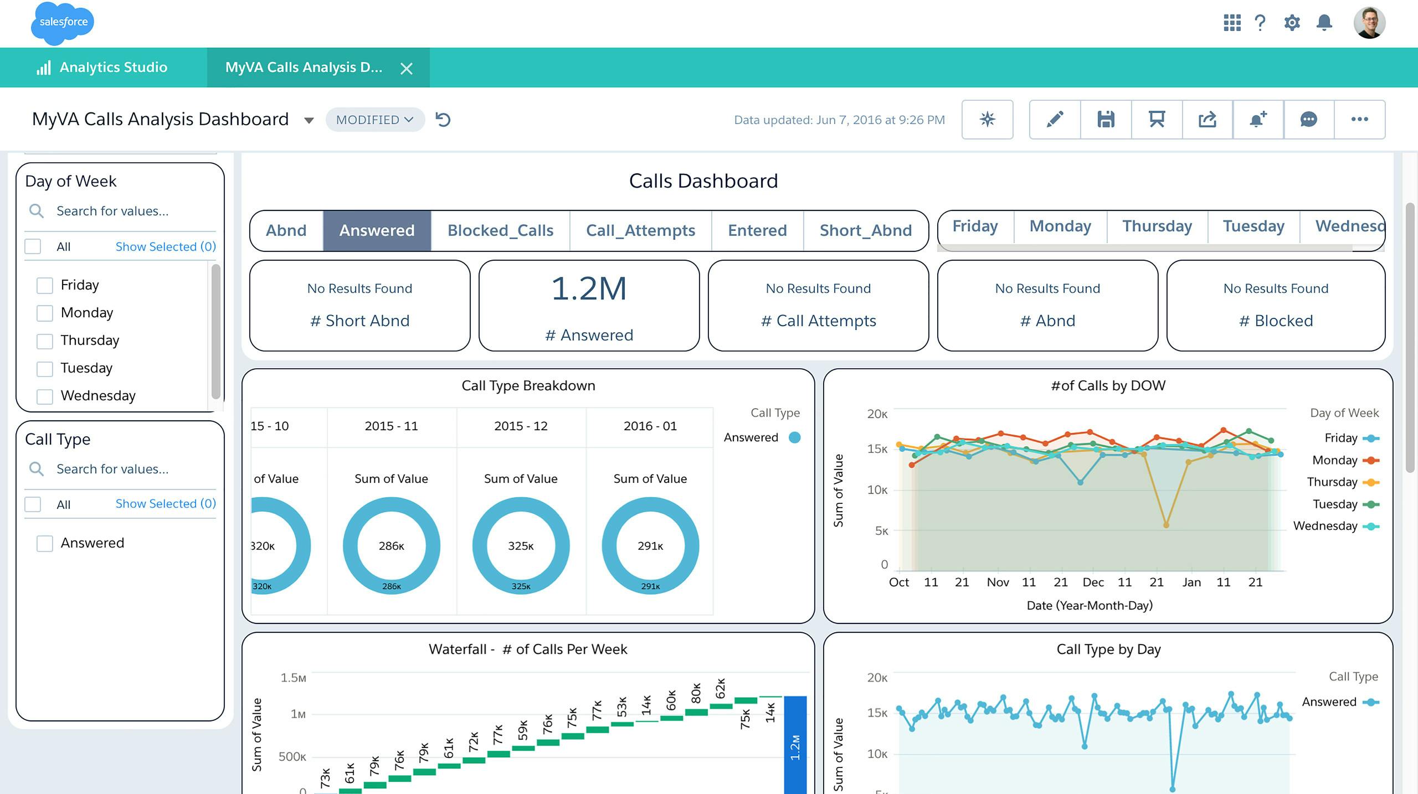Check the Monday filter checkbox
This screenshot has height=794, width=1418.
pos(44,313)
